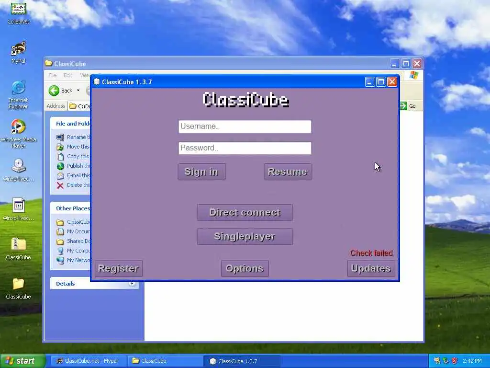Maximize the ClassiCube 1.3.7 launcher window

click(x=381, y=82)
